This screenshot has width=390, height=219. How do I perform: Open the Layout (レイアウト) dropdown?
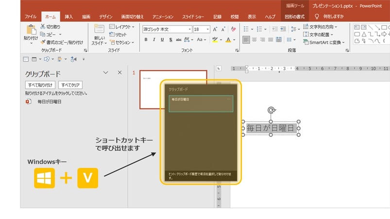pyautogui.click(x=122, y=27)
